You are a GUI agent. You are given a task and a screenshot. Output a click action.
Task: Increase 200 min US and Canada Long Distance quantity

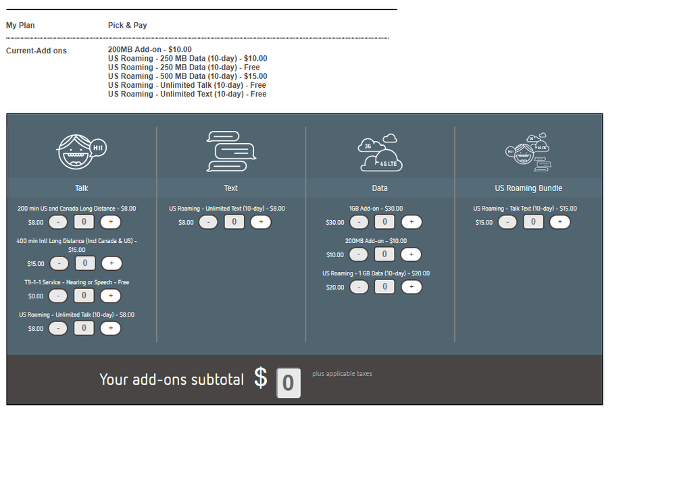pyautogui.click(x=110, y=222)
